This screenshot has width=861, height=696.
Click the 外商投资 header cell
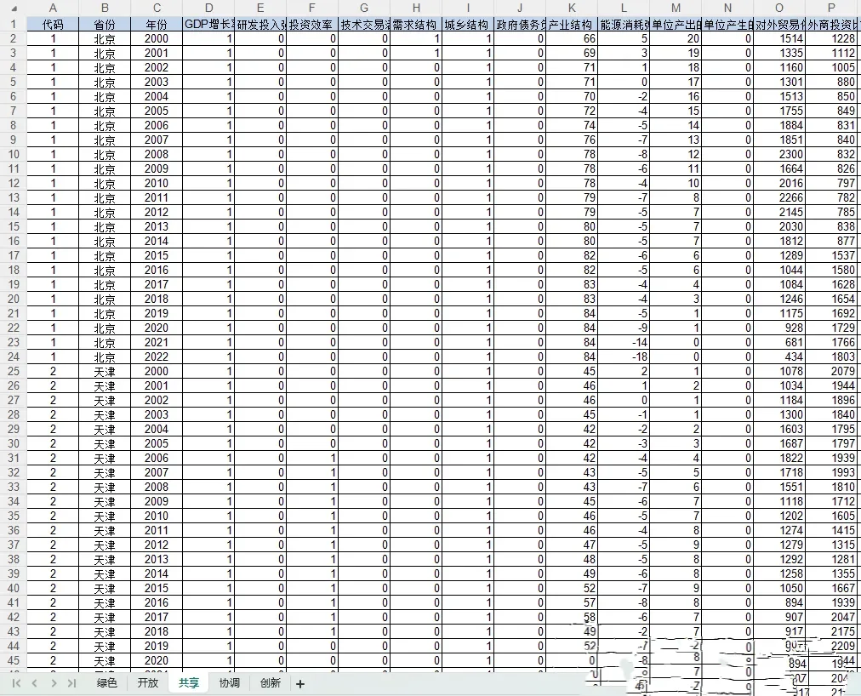click(x=831, y=24)
